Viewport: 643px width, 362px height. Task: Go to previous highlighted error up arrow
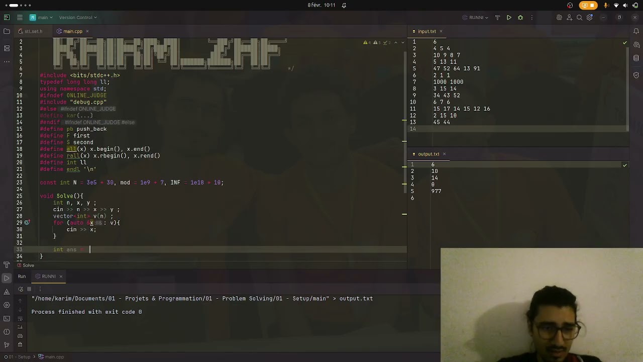pyautogui.click(x=396, y=43)
